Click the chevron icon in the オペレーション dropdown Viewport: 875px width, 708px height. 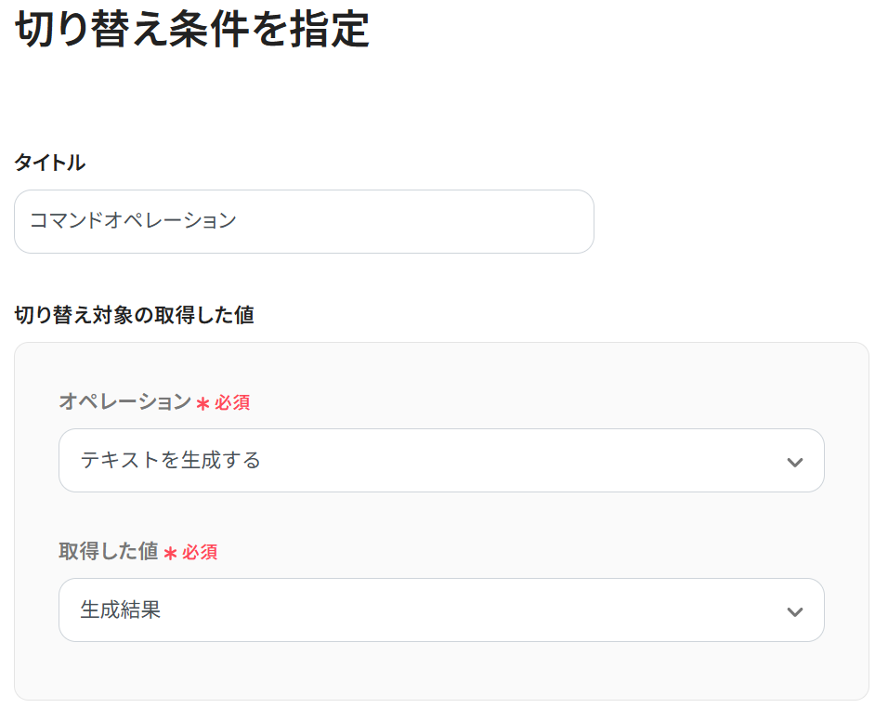pyautogui.click(x=794, y=462)
